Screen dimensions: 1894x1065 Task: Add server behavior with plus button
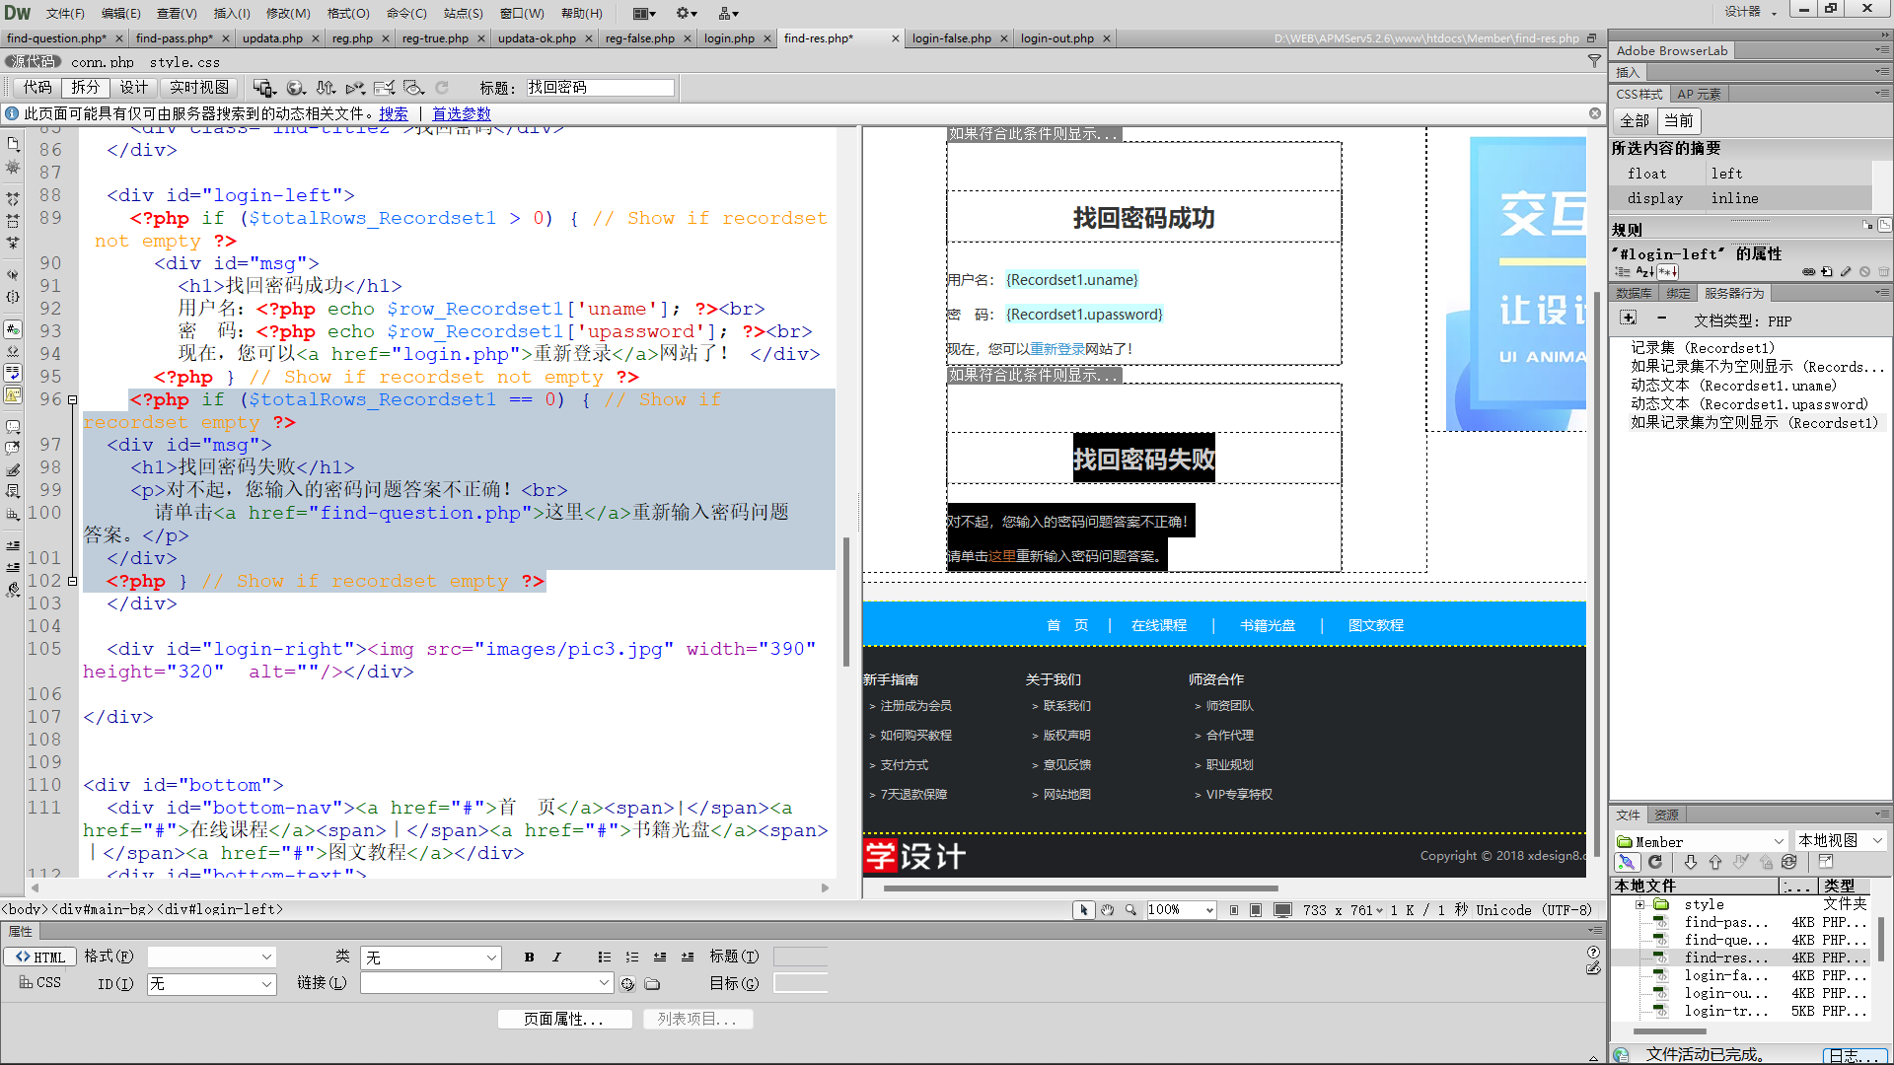click(1629, 318)
